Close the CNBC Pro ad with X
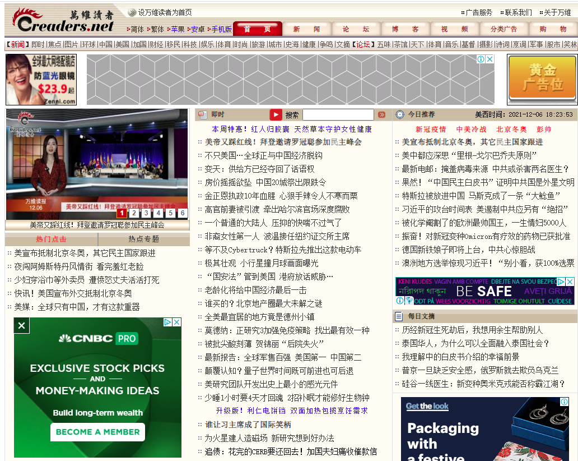The height and width of the screenshot is (461, 578). click(x=22, y=325)
